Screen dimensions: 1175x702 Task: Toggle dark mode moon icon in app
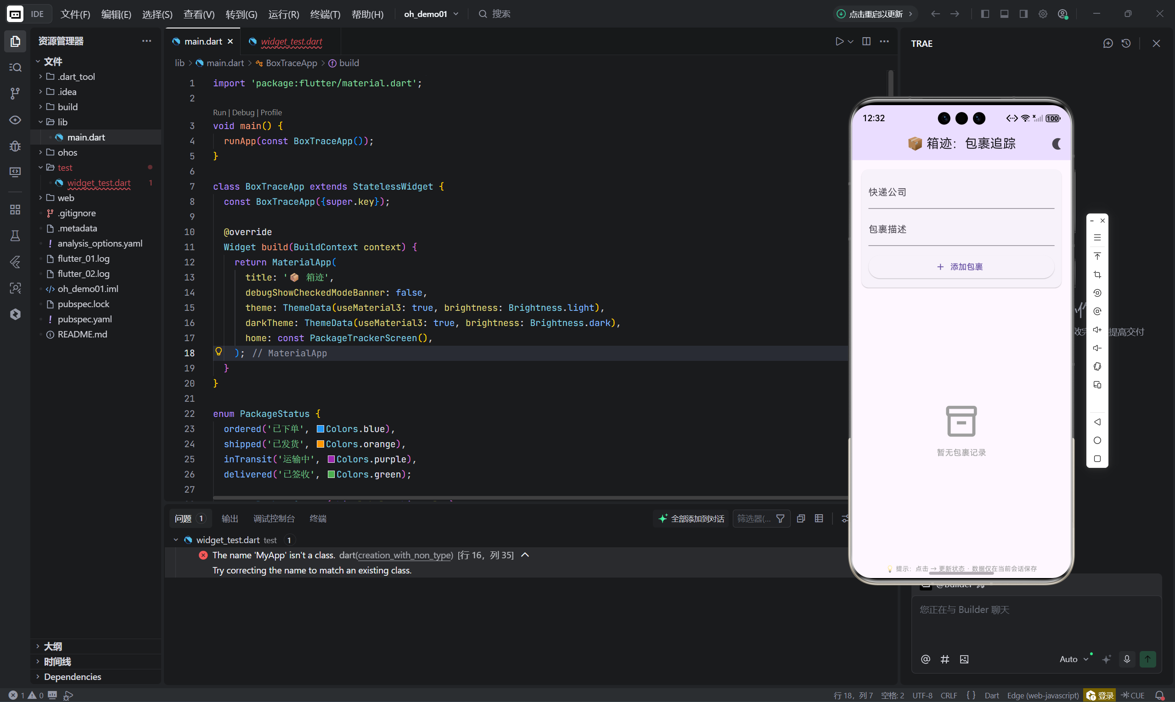pos(1056,144)
